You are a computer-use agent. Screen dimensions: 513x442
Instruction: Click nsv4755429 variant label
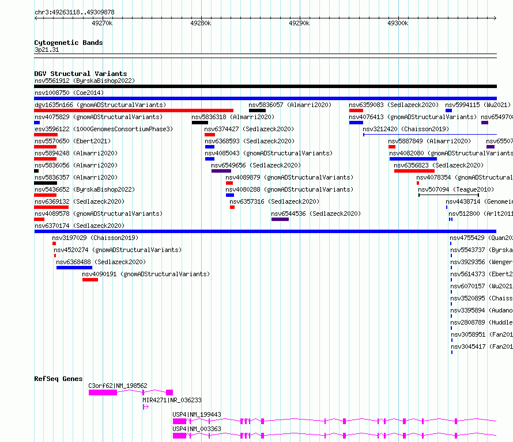(x=481, y=238)
